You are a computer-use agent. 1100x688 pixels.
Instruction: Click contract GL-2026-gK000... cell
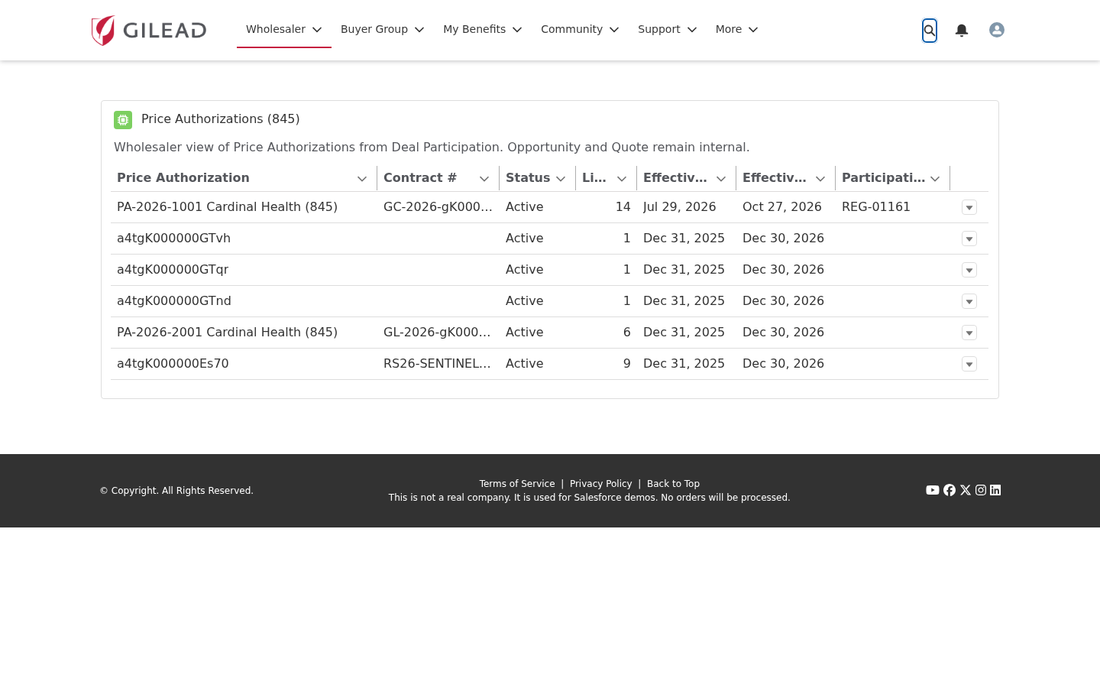[x=437, y=333]
